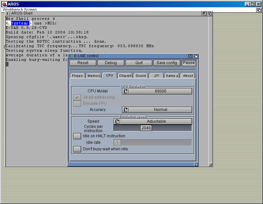Toggle the Emulate FPU checkbox
The image size is (263, 204).
(77, 103)
